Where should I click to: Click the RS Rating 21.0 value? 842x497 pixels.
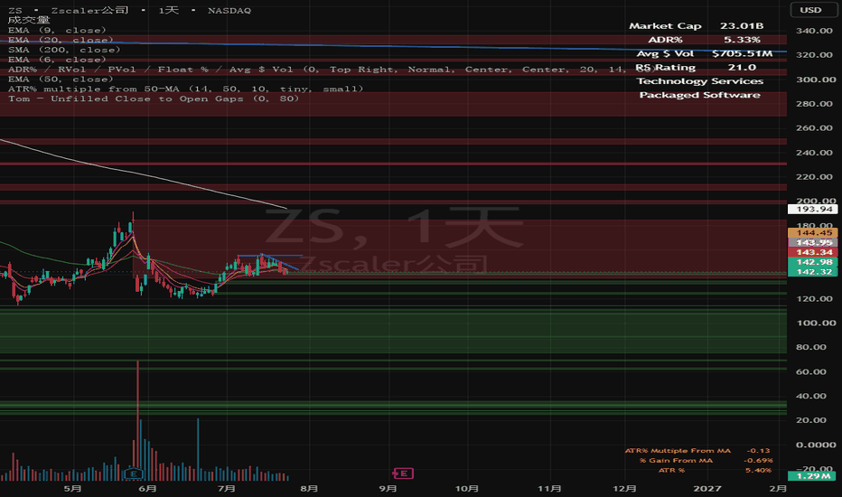[x=742, y=67]
